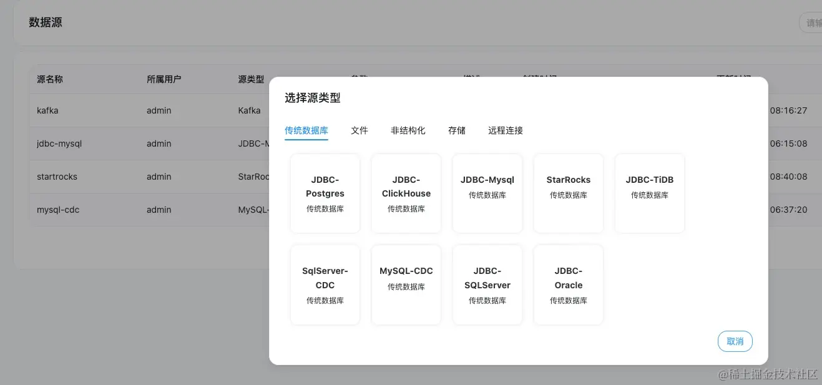The height and width of the screenshot is (385, 822).
Task: Click the search input at top right
Action: pyautogui.click(x=811, y=23)
